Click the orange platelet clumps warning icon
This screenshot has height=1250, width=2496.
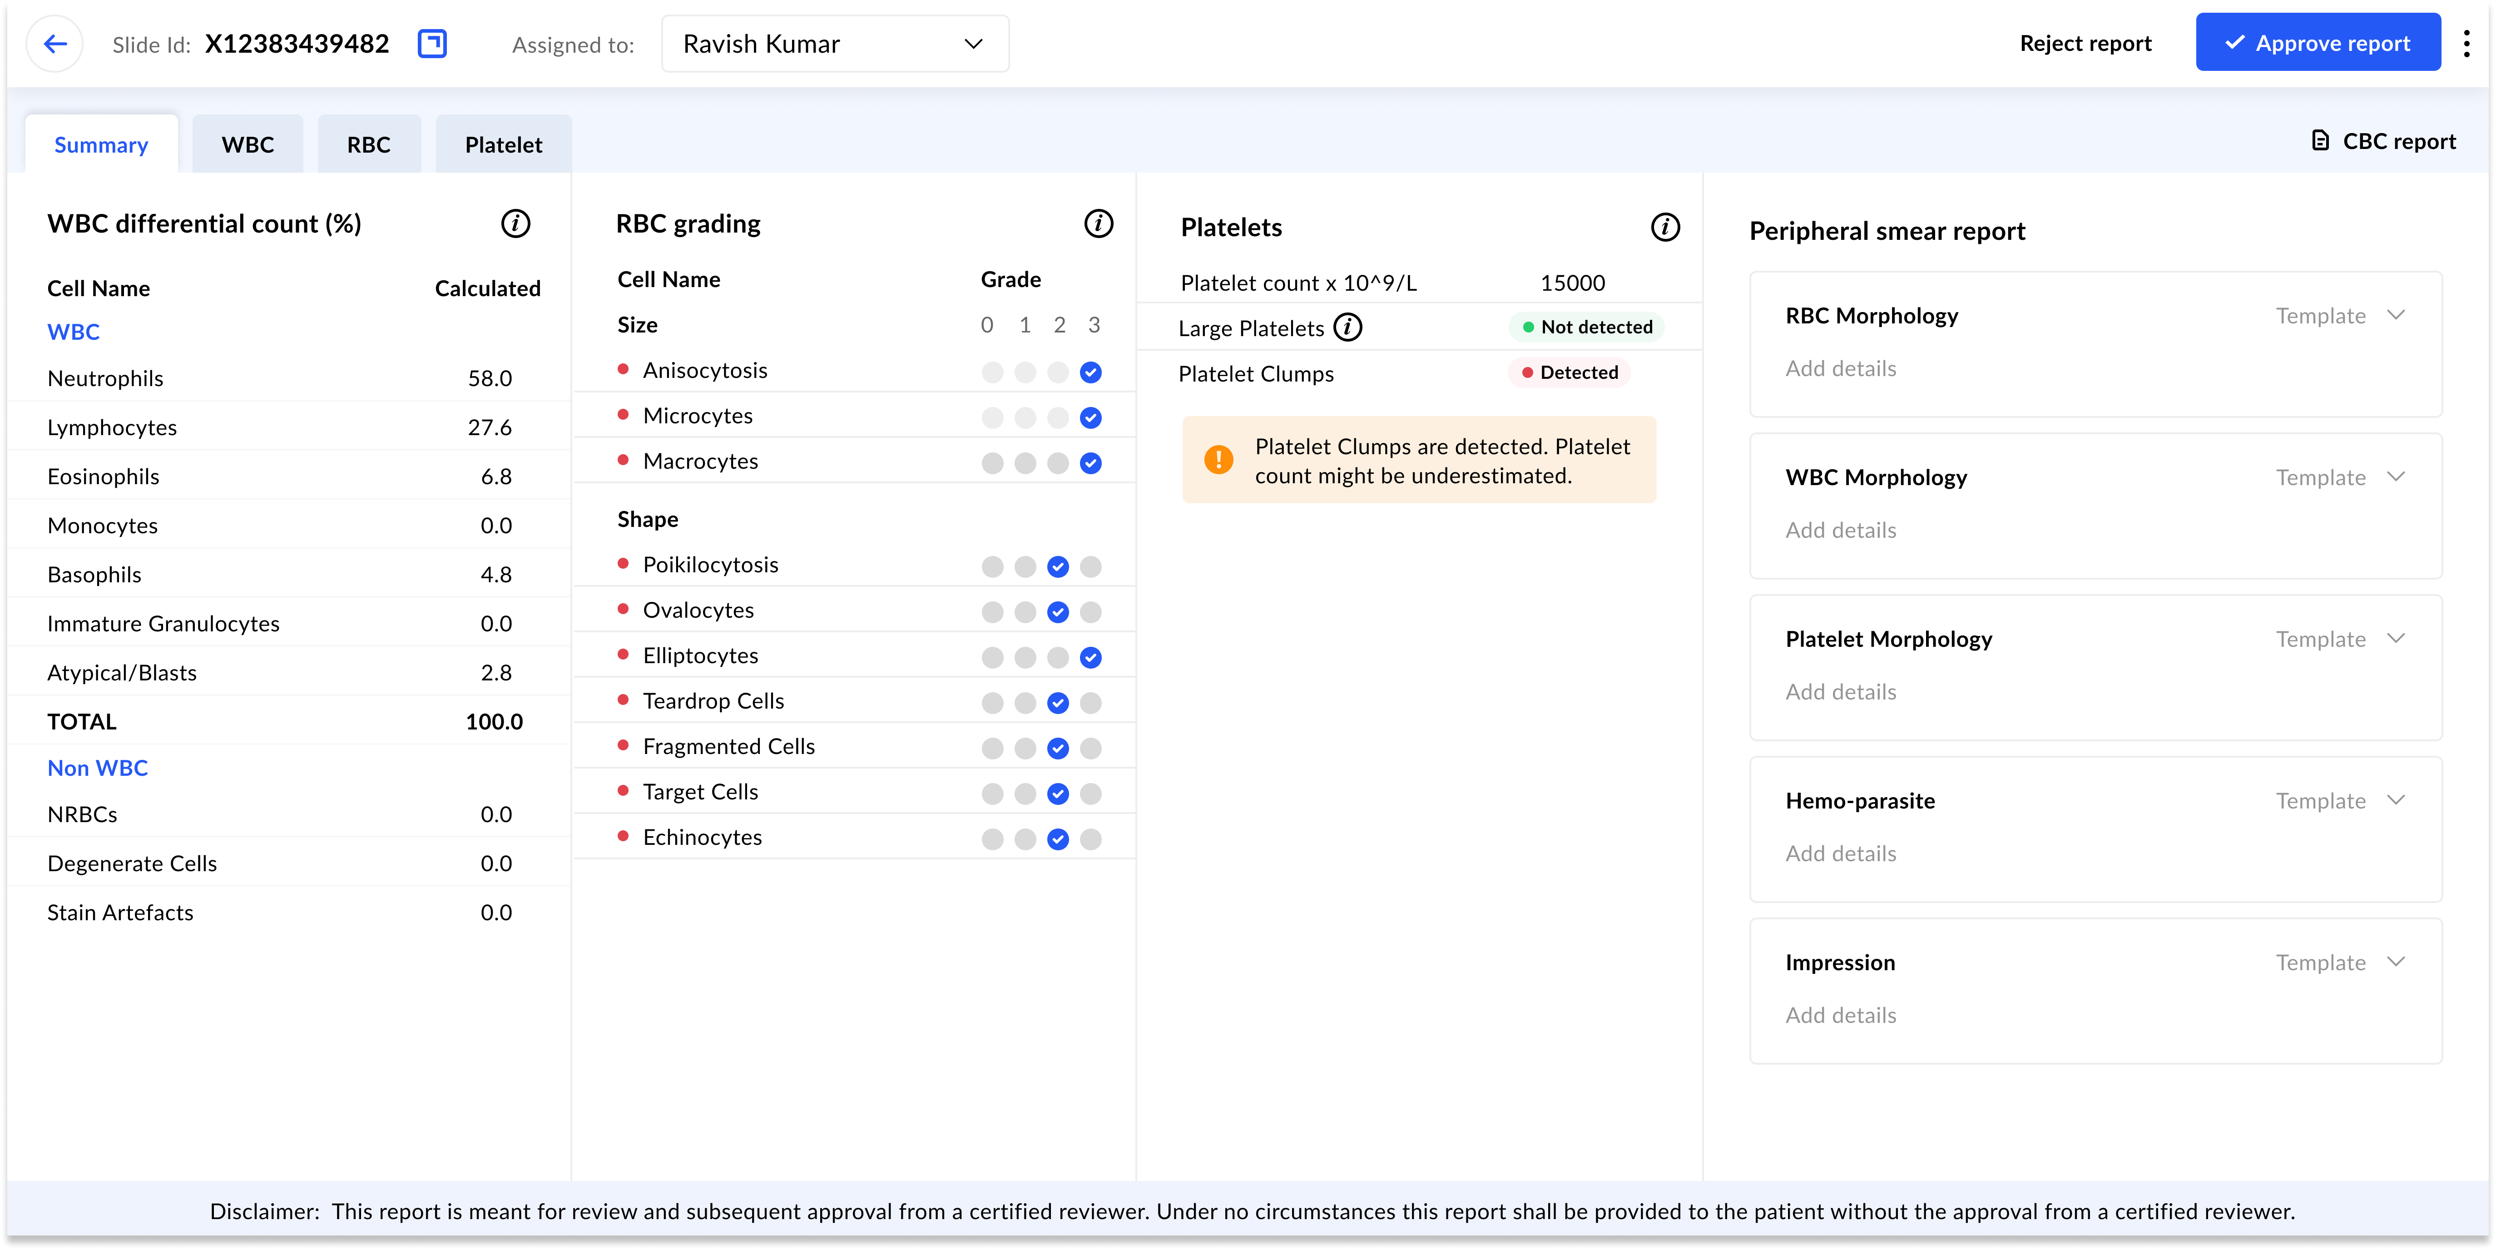coord(1218,459)
